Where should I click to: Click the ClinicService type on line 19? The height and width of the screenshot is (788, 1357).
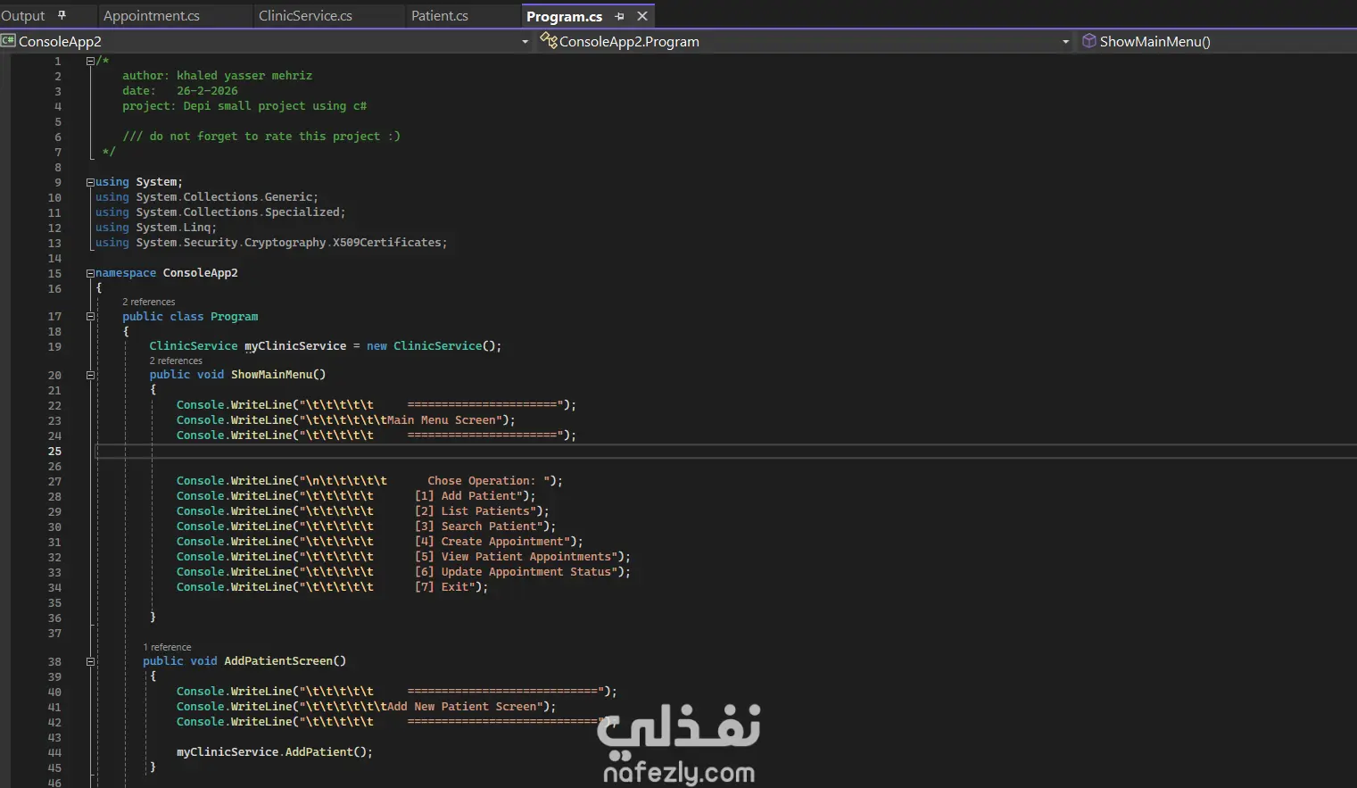(194, 346)
